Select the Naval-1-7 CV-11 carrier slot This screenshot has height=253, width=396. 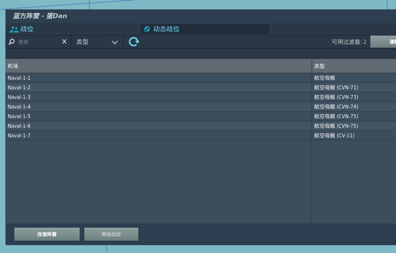point(119,135)
